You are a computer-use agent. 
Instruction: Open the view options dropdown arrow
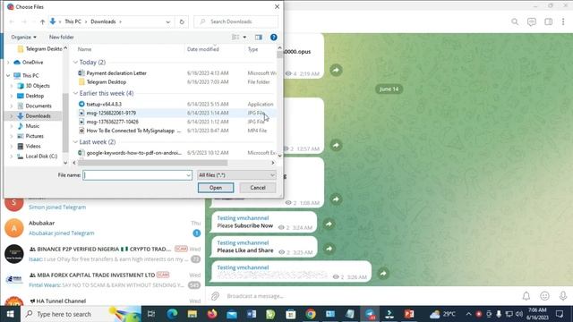244,38
